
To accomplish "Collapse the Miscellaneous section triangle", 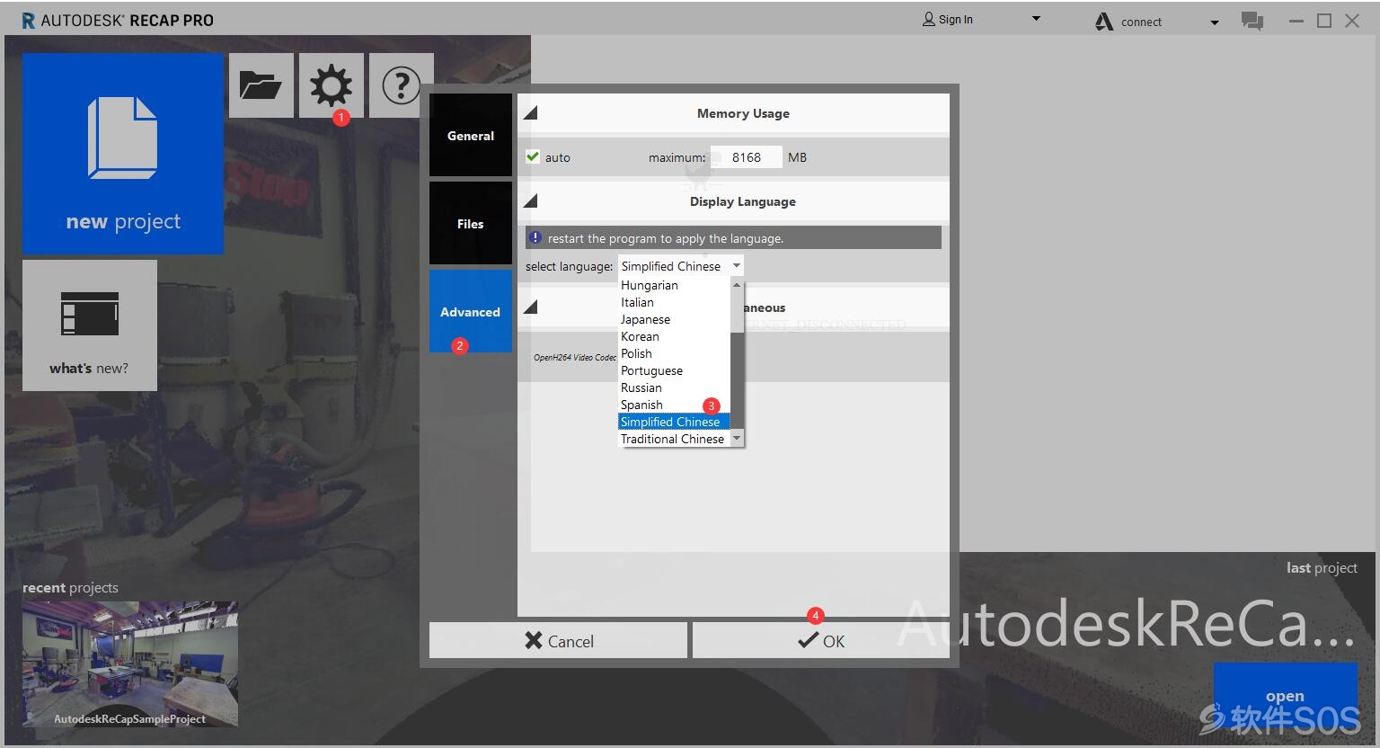I will tap(531, 307).
